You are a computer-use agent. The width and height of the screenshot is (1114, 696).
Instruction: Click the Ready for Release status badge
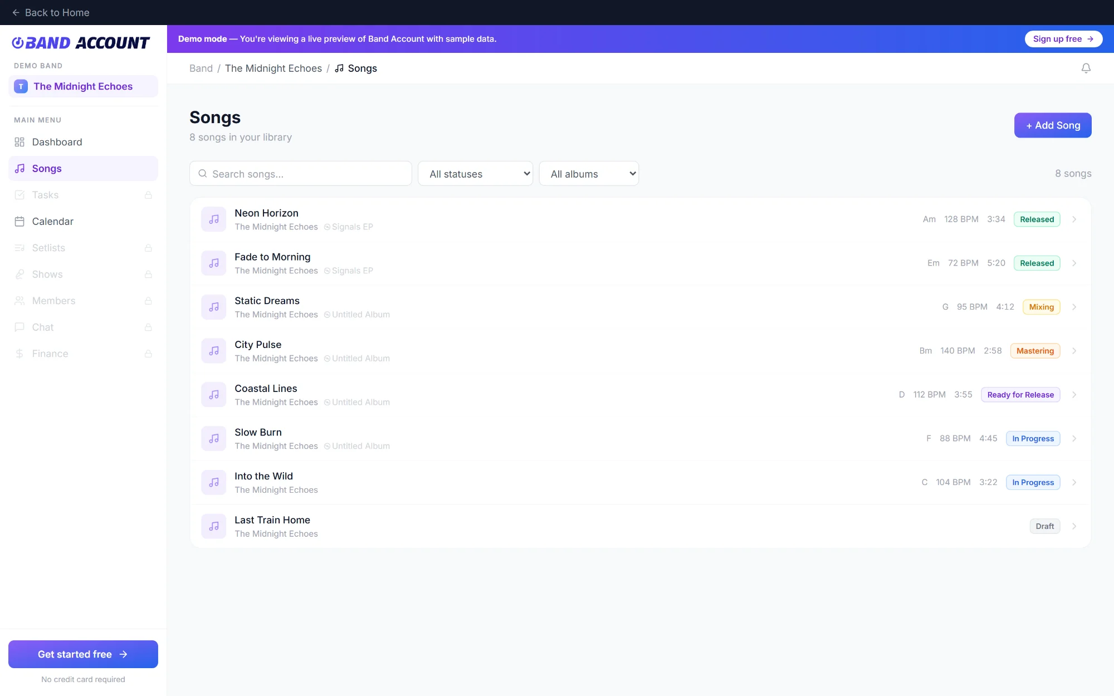(1020, 395)
